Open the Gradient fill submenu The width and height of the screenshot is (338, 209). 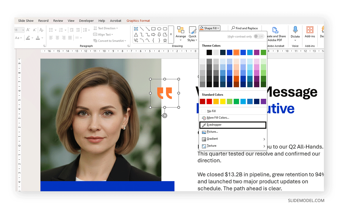click(x=233, y=139)
